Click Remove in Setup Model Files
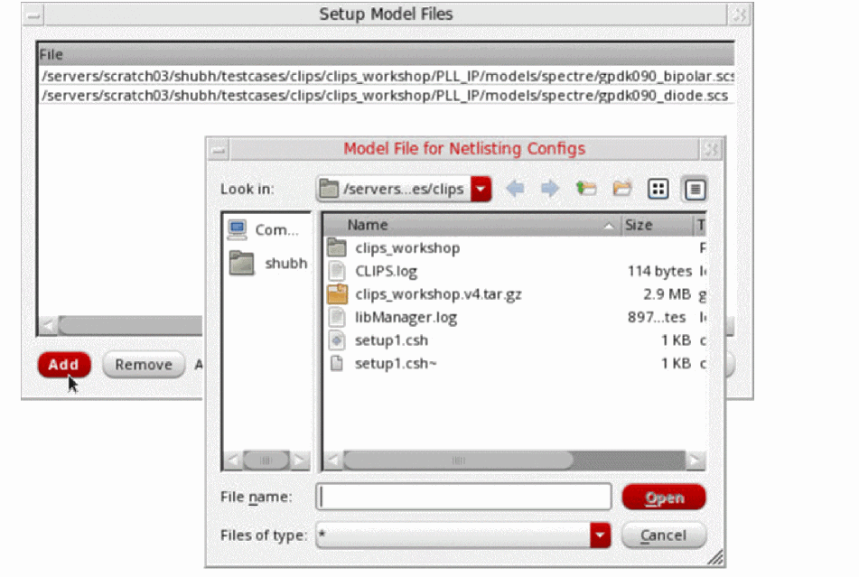The width and height of the screenshot is (859, 577). [144, 365]
